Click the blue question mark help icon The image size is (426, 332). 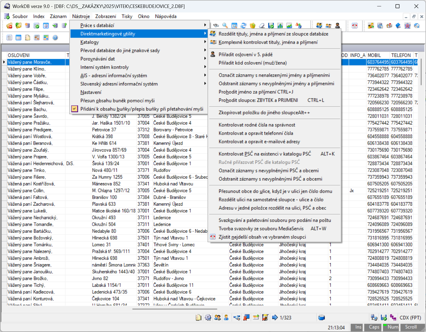pos(55,37)
